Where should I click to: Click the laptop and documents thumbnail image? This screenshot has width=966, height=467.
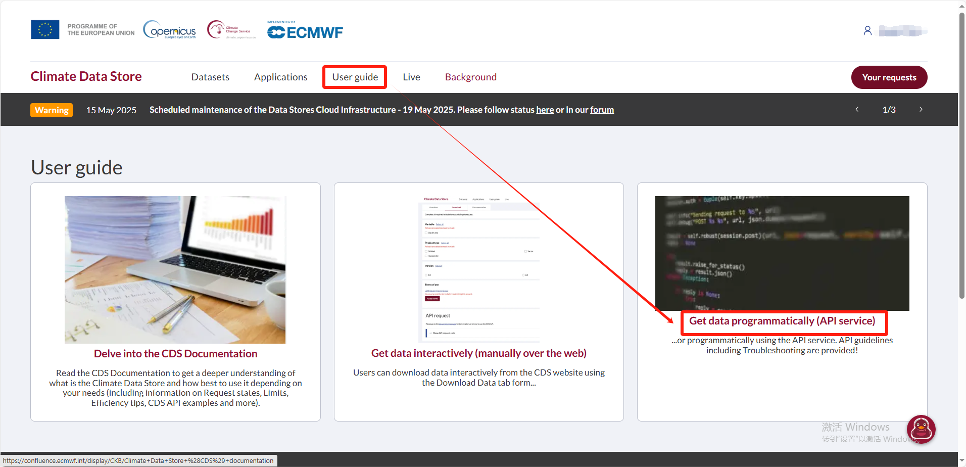coord(175,270)
